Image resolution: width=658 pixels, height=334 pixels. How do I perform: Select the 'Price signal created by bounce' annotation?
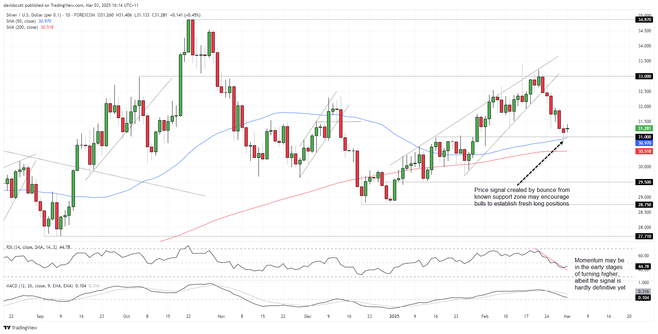click(x=522, y=197)
